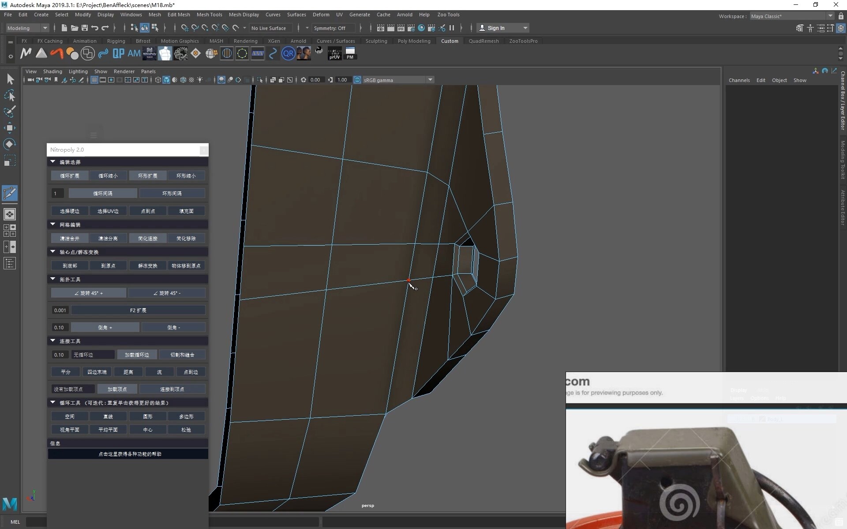
Task: Open the sRGB gamma view transform dropdown
Action: [x=430, y=80]
